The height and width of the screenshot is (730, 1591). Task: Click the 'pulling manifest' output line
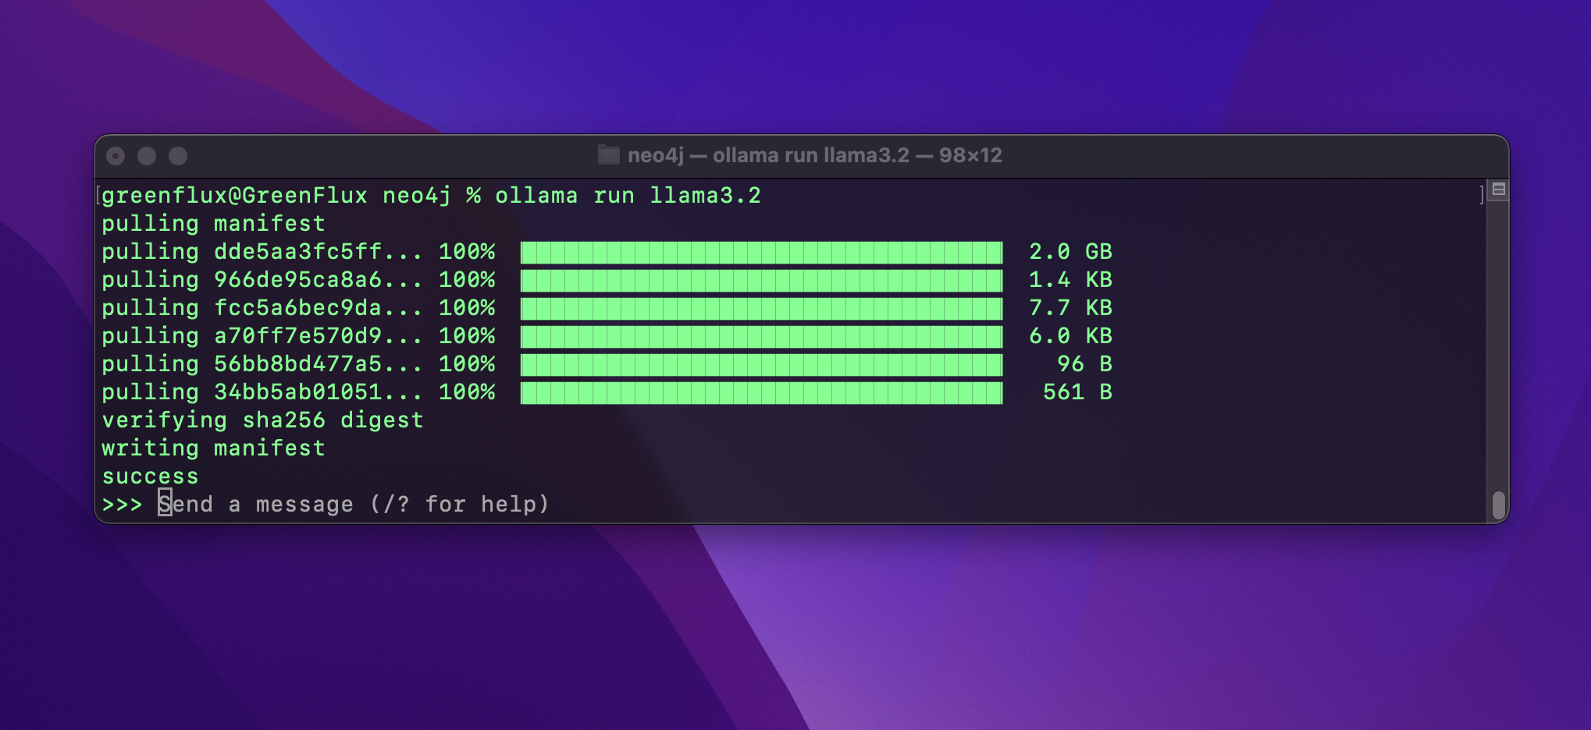pyautogui.click(x=213, y=224)
